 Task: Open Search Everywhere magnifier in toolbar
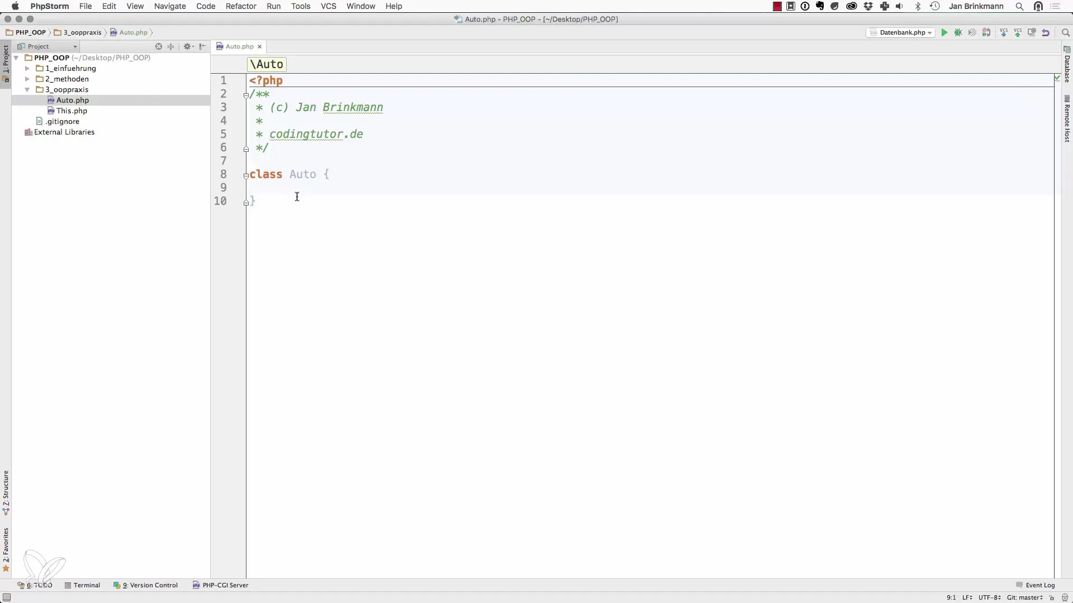pos(1065,32)
